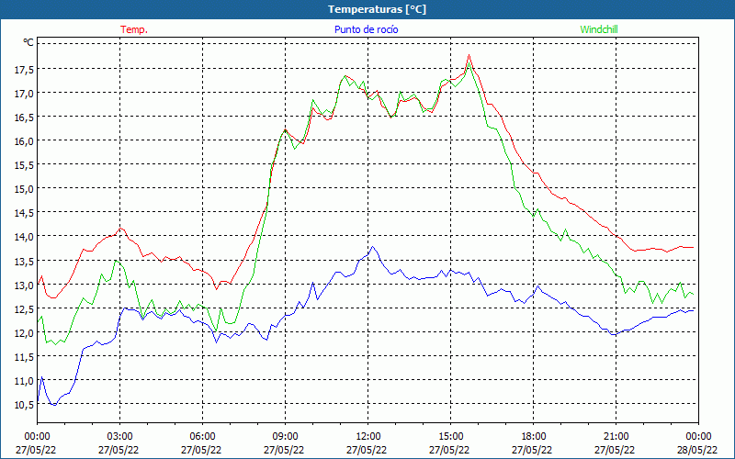Image resolution: width=735 pixels, height=459 pixels.
Task: Click the 11,5 y-axis value
Action: pos(24,356)
